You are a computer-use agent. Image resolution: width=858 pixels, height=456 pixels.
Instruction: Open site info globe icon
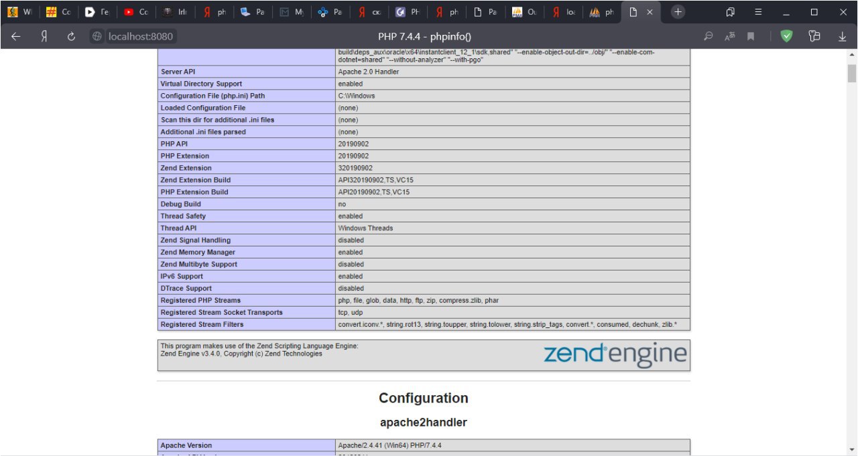pyautogui.click(x=98, y=37)
